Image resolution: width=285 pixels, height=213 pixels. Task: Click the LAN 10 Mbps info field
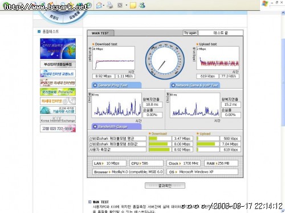pyautogui.click(x=109, y=163)
